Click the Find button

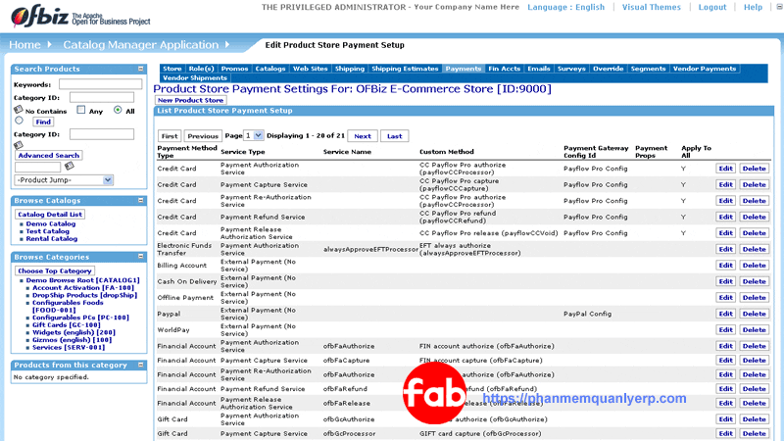[x=43, y=122]
